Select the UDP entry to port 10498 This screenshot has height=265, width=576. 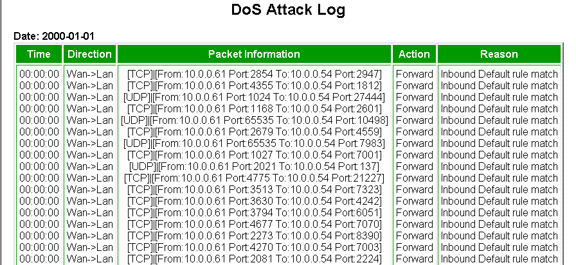point(254,120)
